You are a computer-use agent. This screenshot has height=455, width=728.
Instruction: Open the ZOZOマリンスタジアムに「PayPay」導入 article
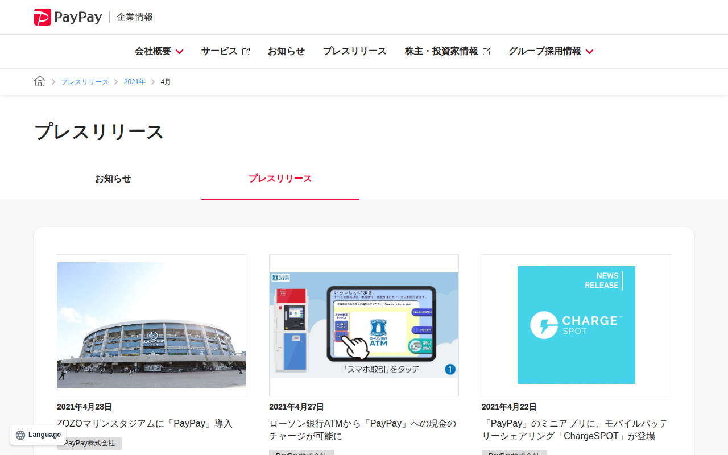point(145,424)
